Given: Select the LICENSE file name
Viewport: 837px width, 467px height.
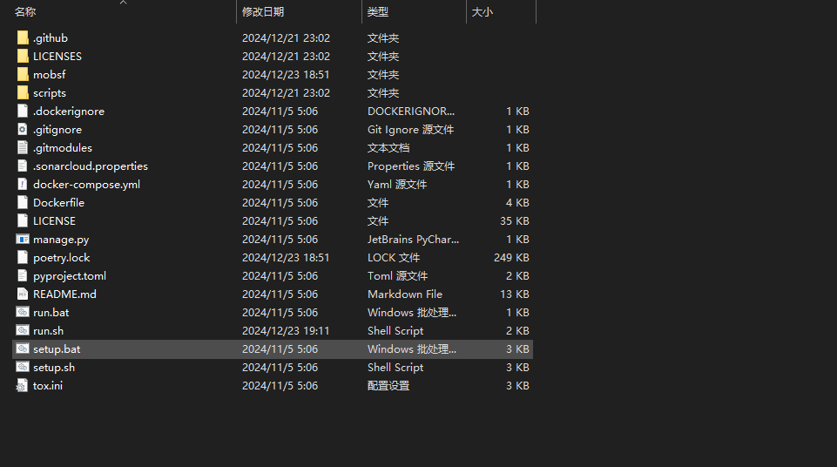Looking at the screenshot, I should 54,220.
